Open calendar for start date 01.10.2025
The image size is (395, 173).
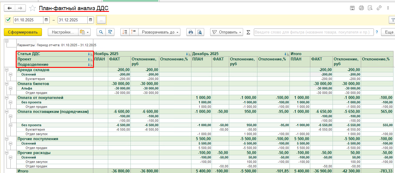[46, 20]
